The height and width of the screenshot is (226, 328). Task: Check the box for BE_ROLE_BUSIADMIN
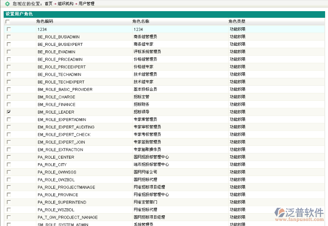pos(9,37)
